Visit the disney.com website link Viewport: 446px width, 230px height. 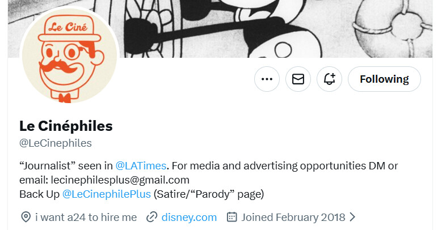189,217
